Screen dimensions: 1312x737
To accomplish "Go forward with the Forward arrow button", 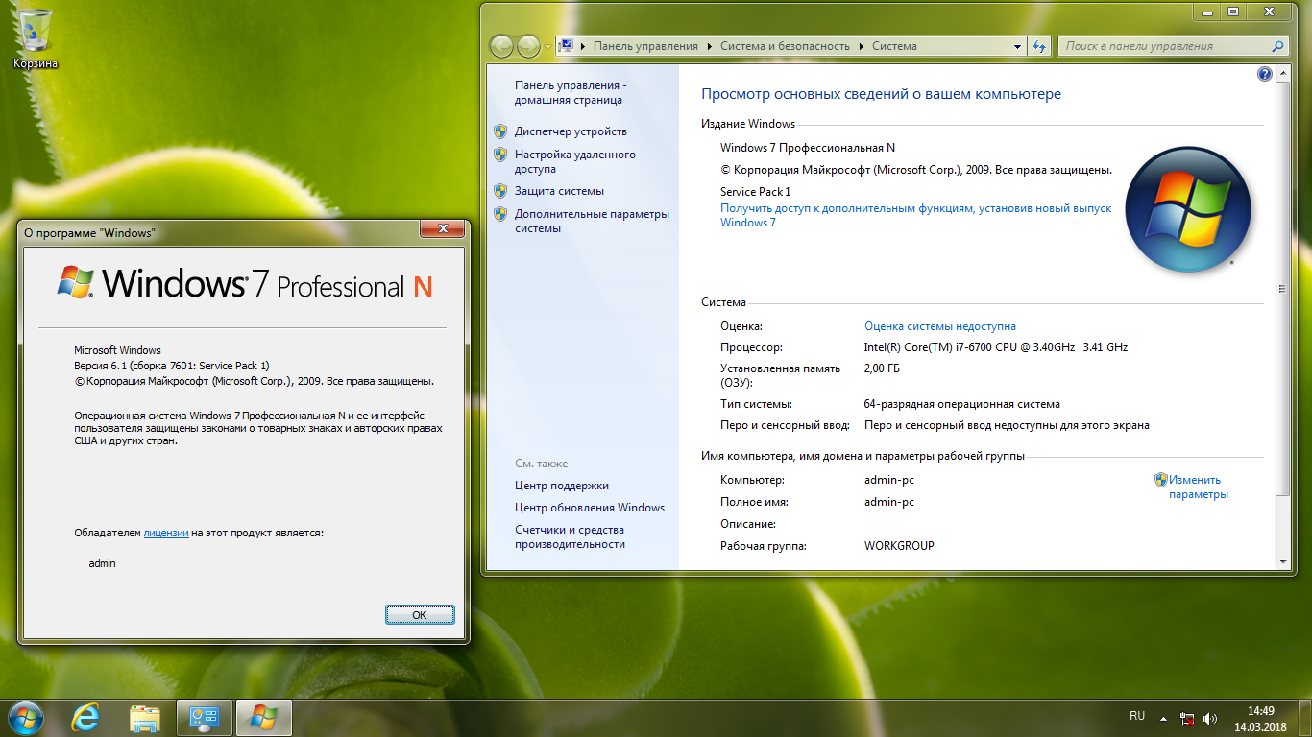I will 528,46.
